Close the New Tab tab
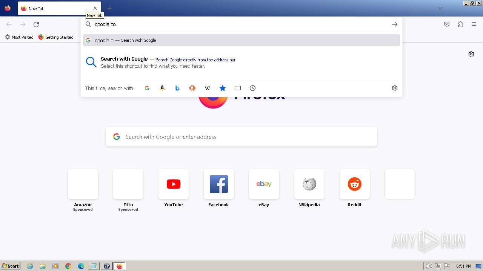 click(95, 8)
